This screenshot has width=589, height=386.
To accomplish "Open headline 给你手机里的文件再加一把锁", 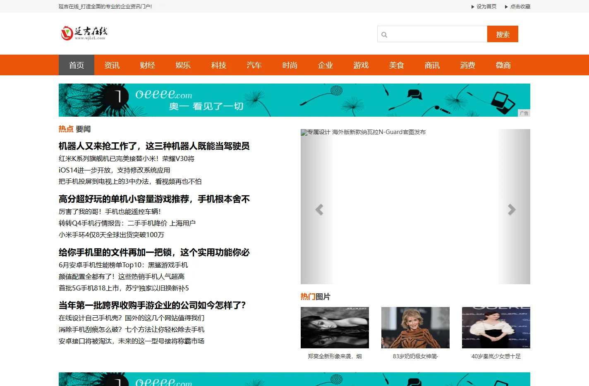I will tap(154, 252).
